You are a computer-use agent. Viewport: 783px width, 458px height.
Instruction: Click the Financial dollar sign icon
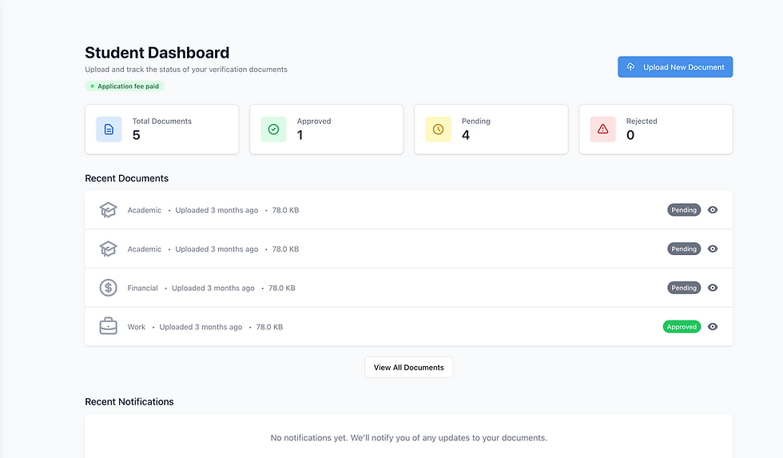[109, 288]
